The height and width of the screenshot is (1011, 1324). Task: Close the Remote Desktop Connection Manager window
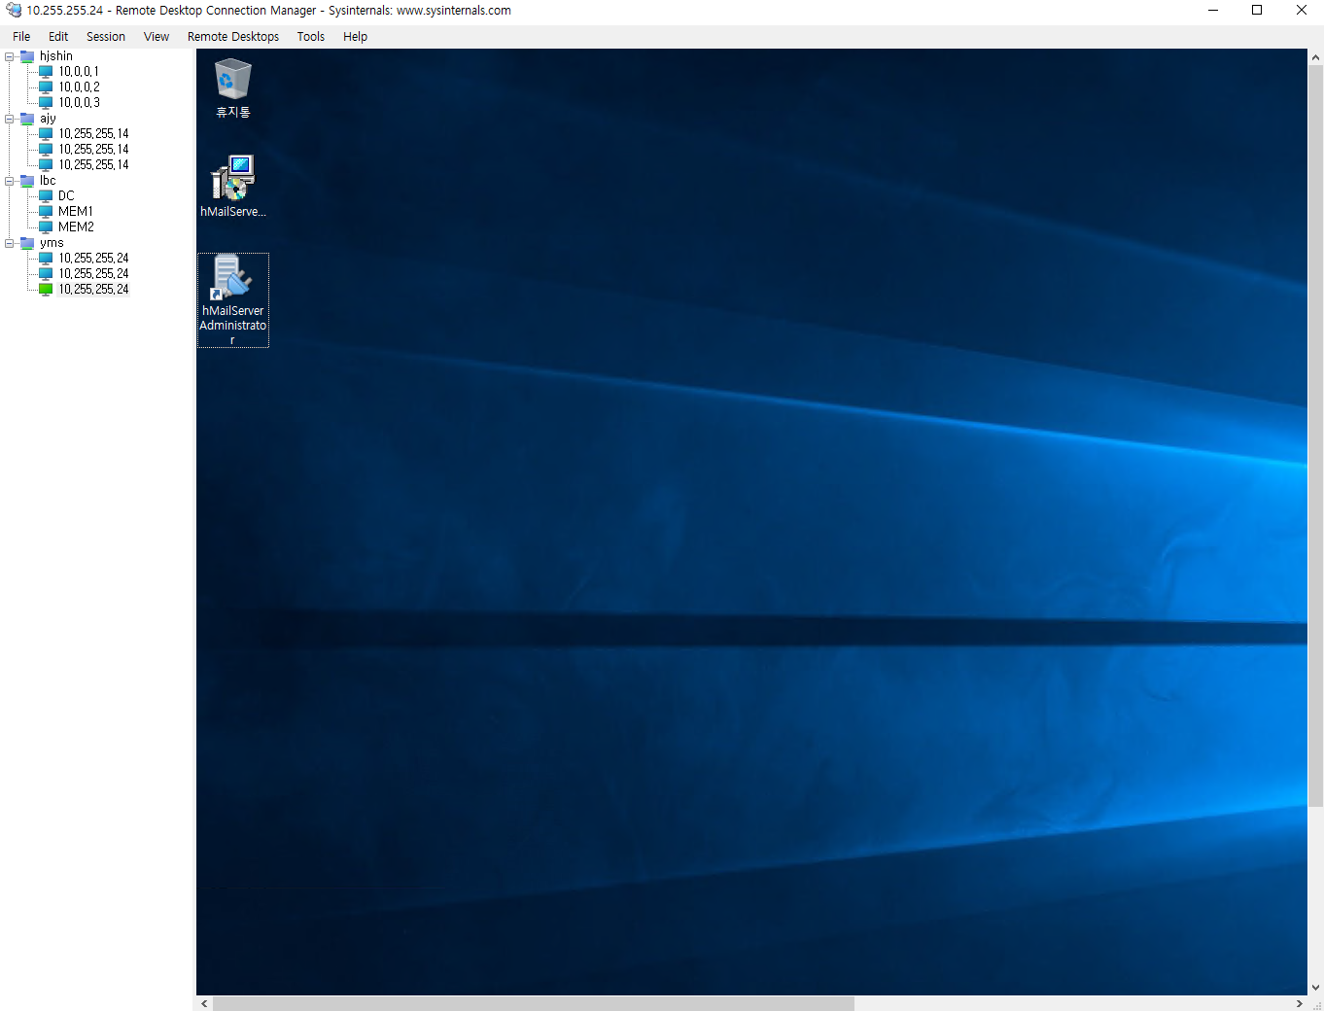click(x=1302, y=11)
